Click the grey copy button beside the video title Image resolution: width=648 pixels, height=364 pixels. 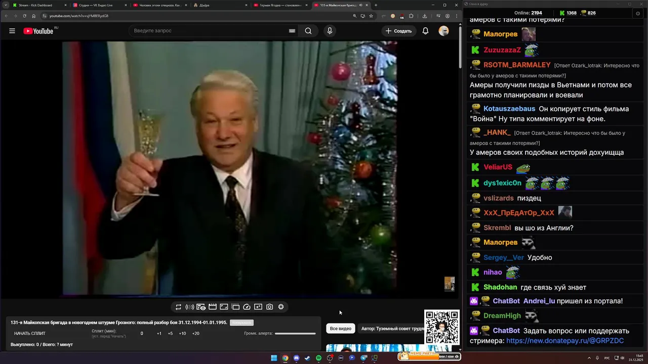pyautogui.click(x=241, y=323)
